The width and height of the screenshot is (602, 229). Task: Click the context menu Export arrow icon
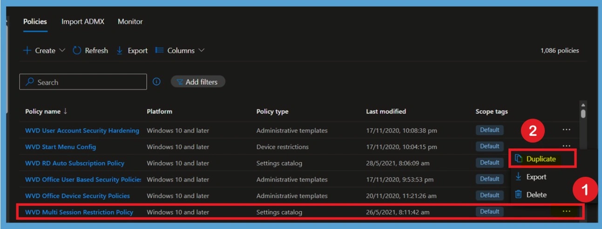tap(518, 177)
